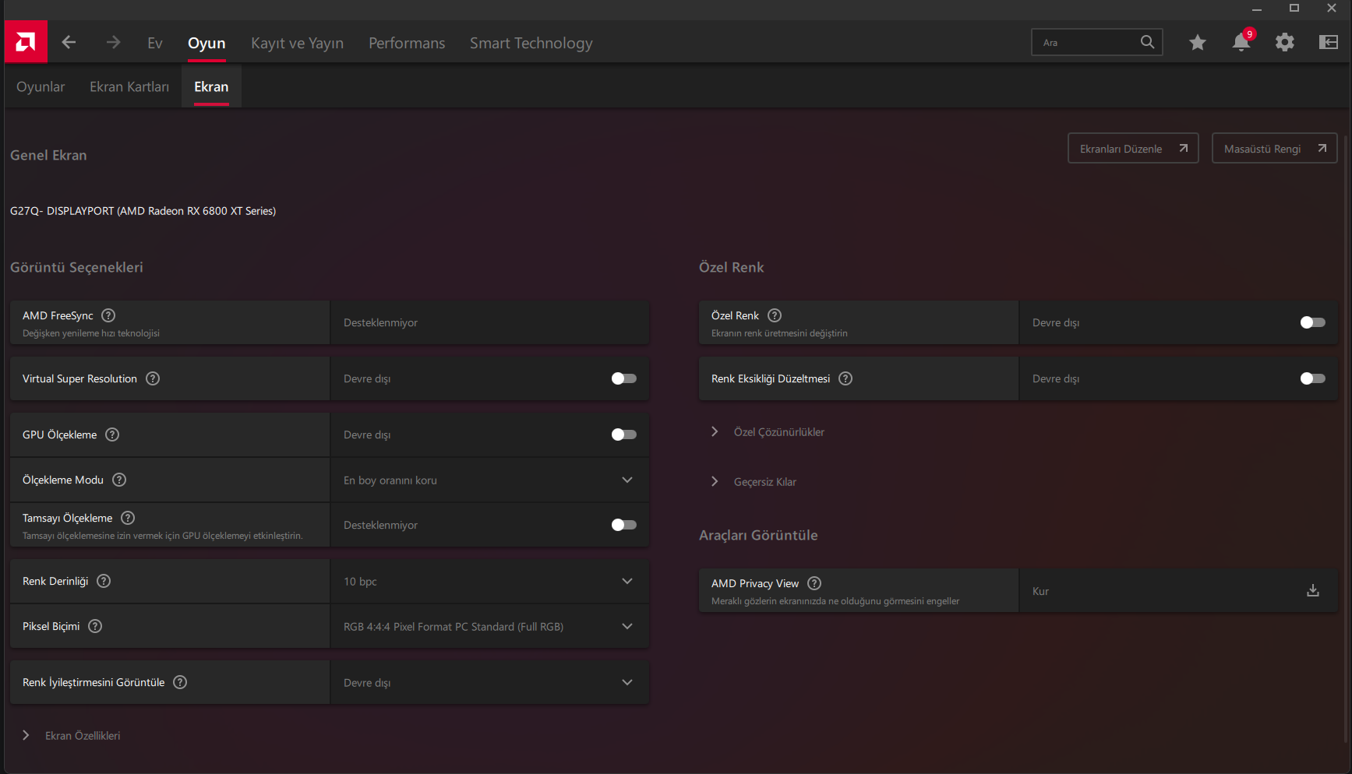Screen dimensions: 1352x774
Task: Switch to Ekran Kartları subtab
Action: pos(129,86)
